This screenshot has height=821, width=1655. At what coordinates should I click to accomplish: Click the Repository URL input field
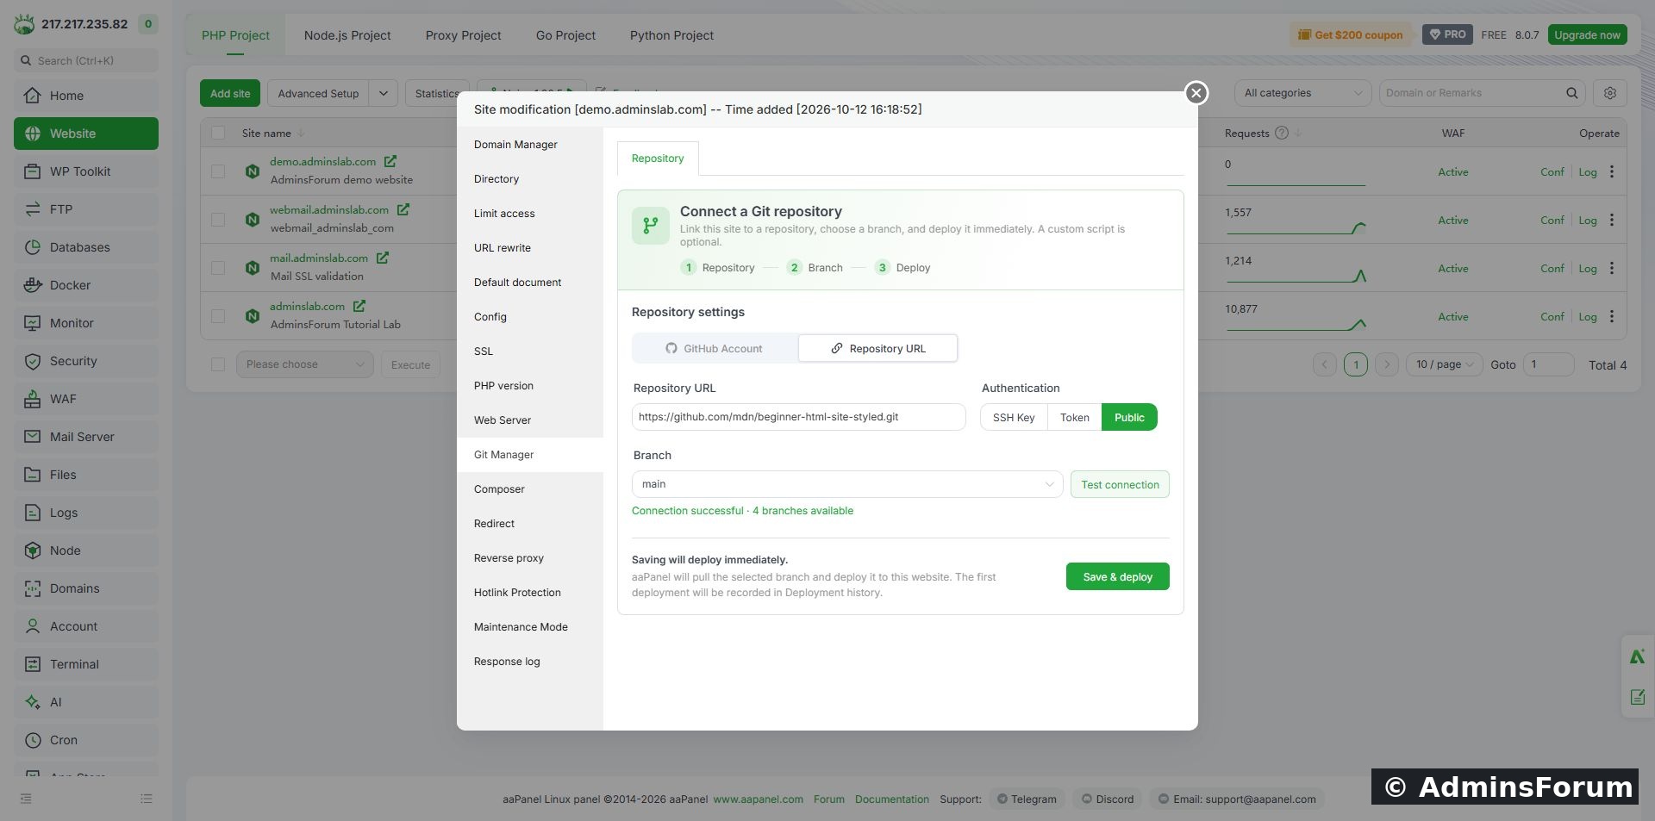[798, 417]
